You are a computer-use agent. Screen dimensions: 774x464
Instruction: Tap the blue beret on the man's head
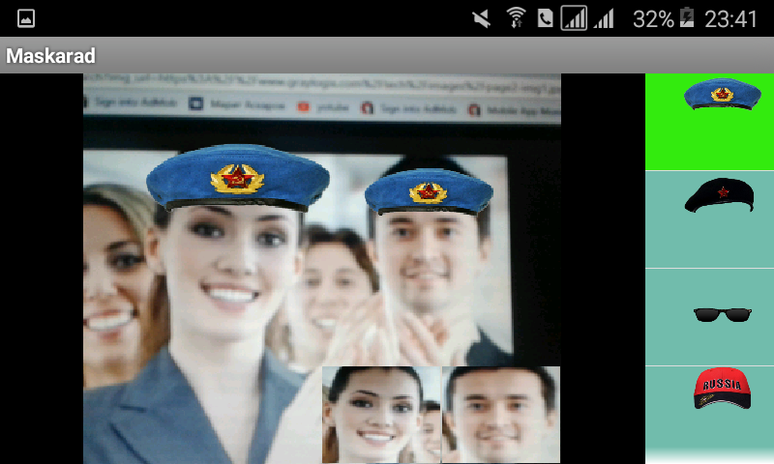pyautogui.click(x=429, y=191)
